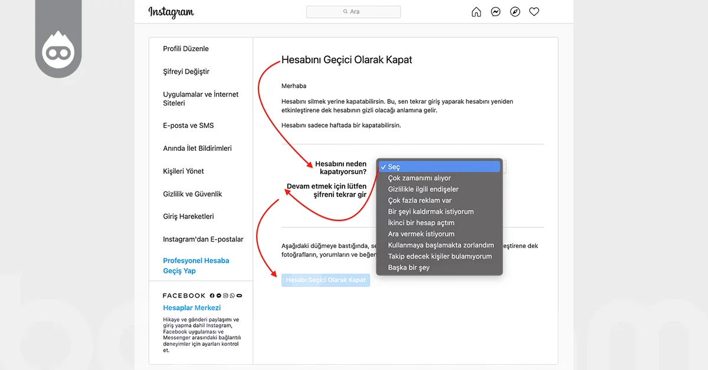Open the Seç reason dropdown
This screenshot has height=370, width=708.
pos(439,166)
